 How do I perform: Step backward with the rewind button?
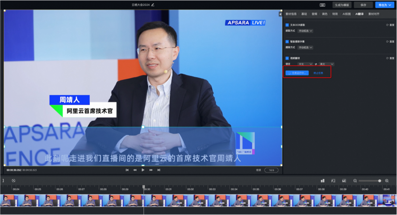135,170
